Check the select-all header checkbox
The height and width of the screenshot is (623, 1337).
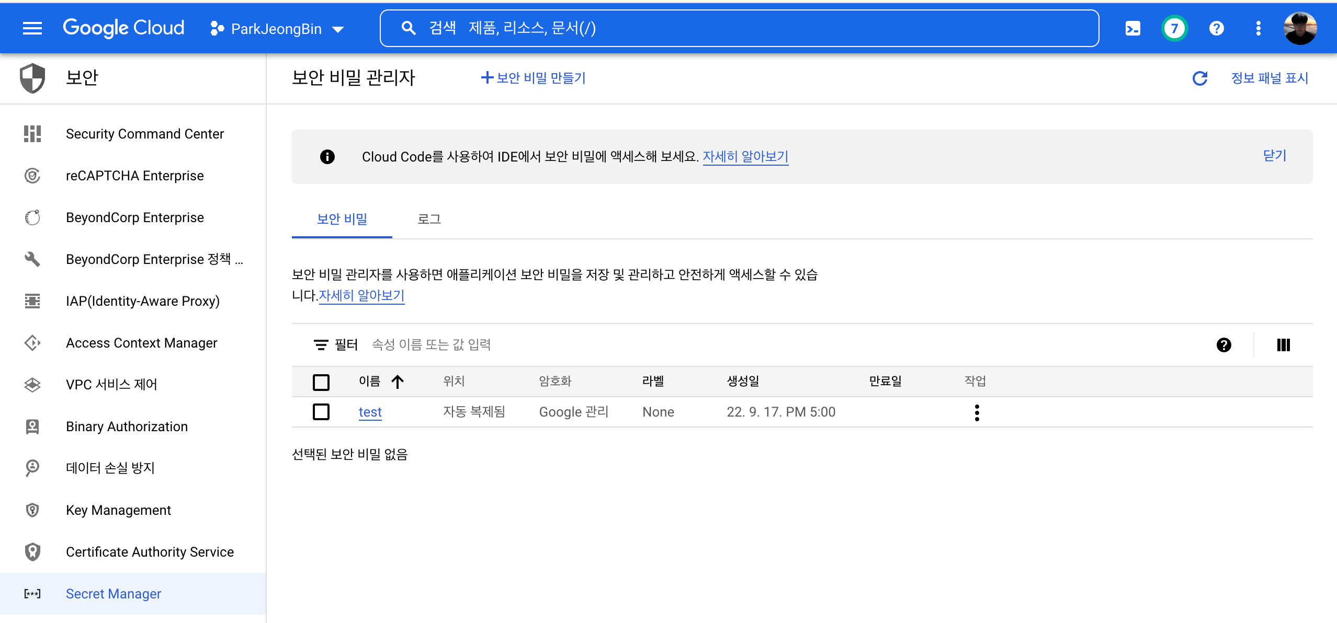tap(321, 382)
